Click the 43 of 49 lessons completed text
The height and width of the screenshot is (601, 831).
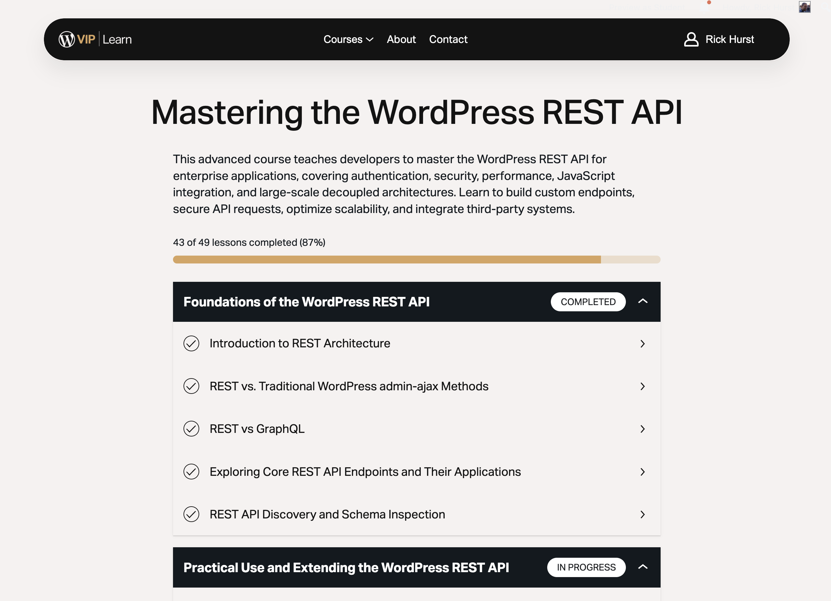[x=249, y=242]
